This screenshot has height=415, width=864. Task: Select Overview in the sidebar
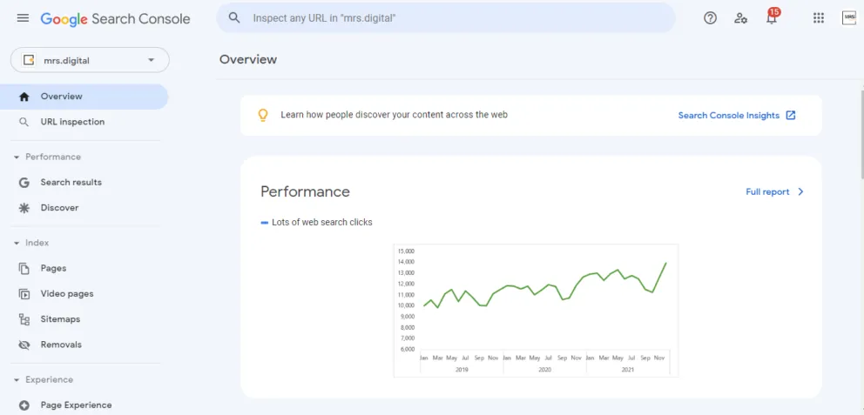(x=61, y=97)
